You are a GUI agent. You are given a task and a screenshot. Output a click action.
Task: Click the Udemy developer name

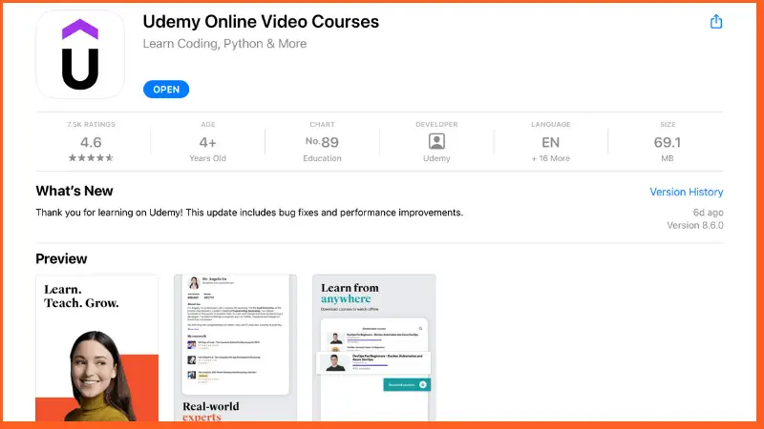(436, 158)
